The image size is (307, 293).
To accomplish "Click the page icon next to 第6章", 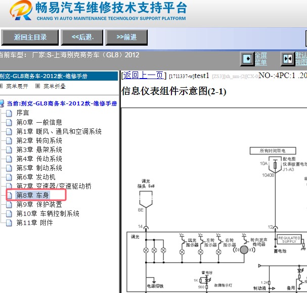I will coord(9,177).
